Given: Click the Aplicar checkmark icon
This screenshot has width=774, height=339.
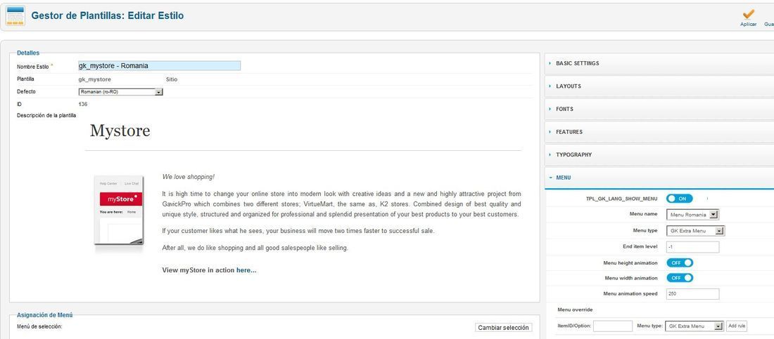Looking at the screenshot, I should [x=749, y=14].
